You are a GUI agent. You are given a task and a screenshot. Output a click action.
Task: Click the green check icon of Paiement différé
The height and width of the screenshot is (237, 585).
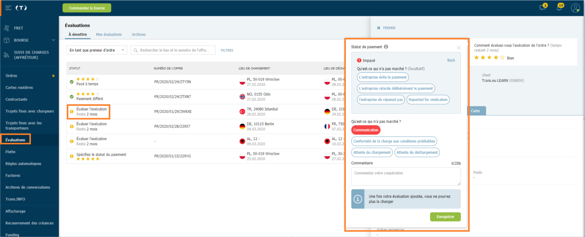(72, 96)
